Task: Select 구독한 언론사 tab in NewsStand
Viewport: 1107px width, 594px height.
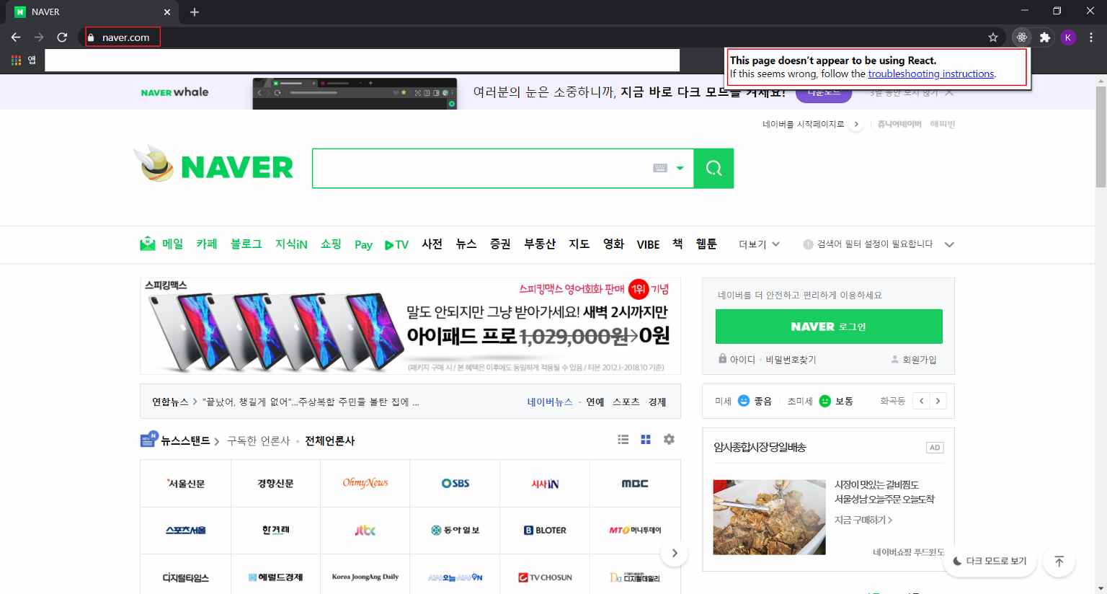Action: [258, 440]
